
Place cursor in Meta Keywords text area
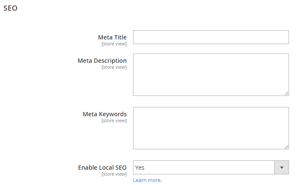click(211, 128)
